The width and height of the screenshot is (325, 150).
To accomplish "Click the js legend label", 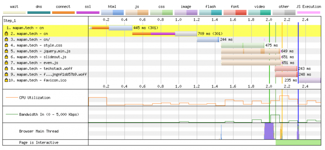I will 137,7.
